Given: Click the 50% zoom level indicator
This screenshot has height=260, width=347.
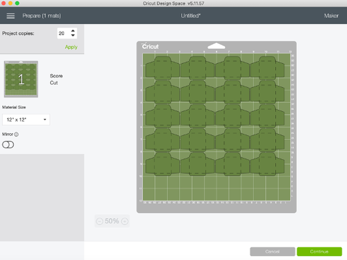Looking at the screenshot, I should pos(112,221).
